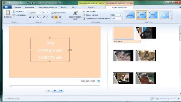Open the font color dropdown arrow
181x102 pixels.
tap(40, 17)
